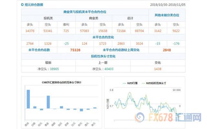This screenshot has height=129, width=207.
Task: Select the cell value 14376
Action: click(30, 31)
